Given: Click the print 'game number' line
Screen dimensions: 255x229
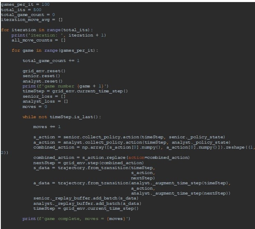Looking at the screenshot, I should [x=65, y=86].
